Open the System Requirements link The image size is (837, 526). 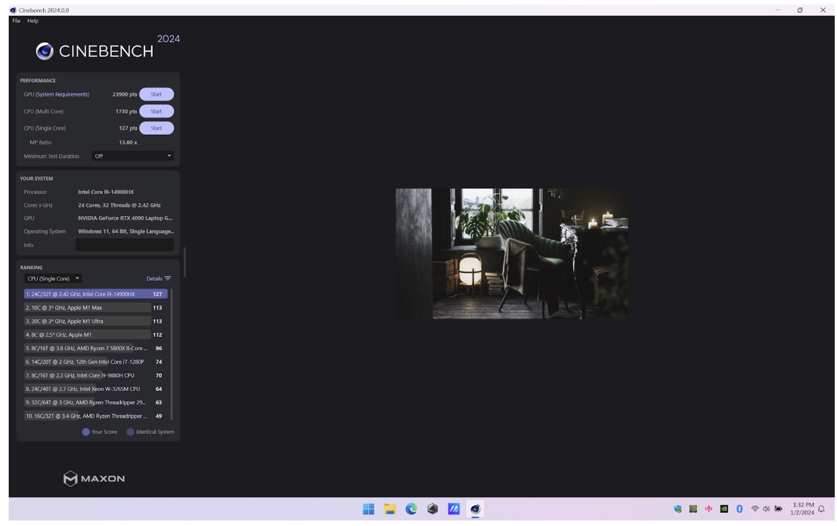point(62,94)
